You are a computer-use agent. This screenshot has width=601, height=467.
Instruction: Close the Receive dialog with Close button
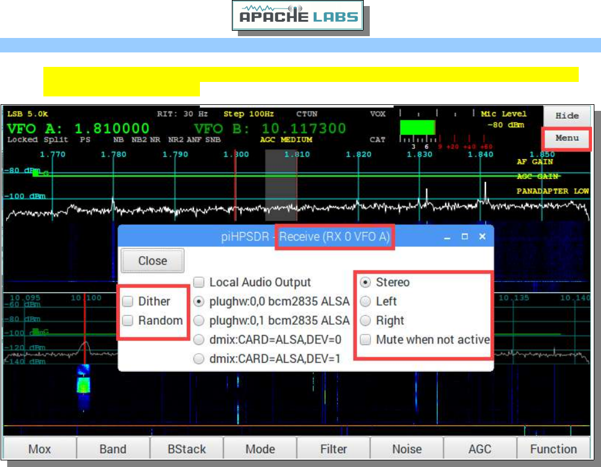152,261
